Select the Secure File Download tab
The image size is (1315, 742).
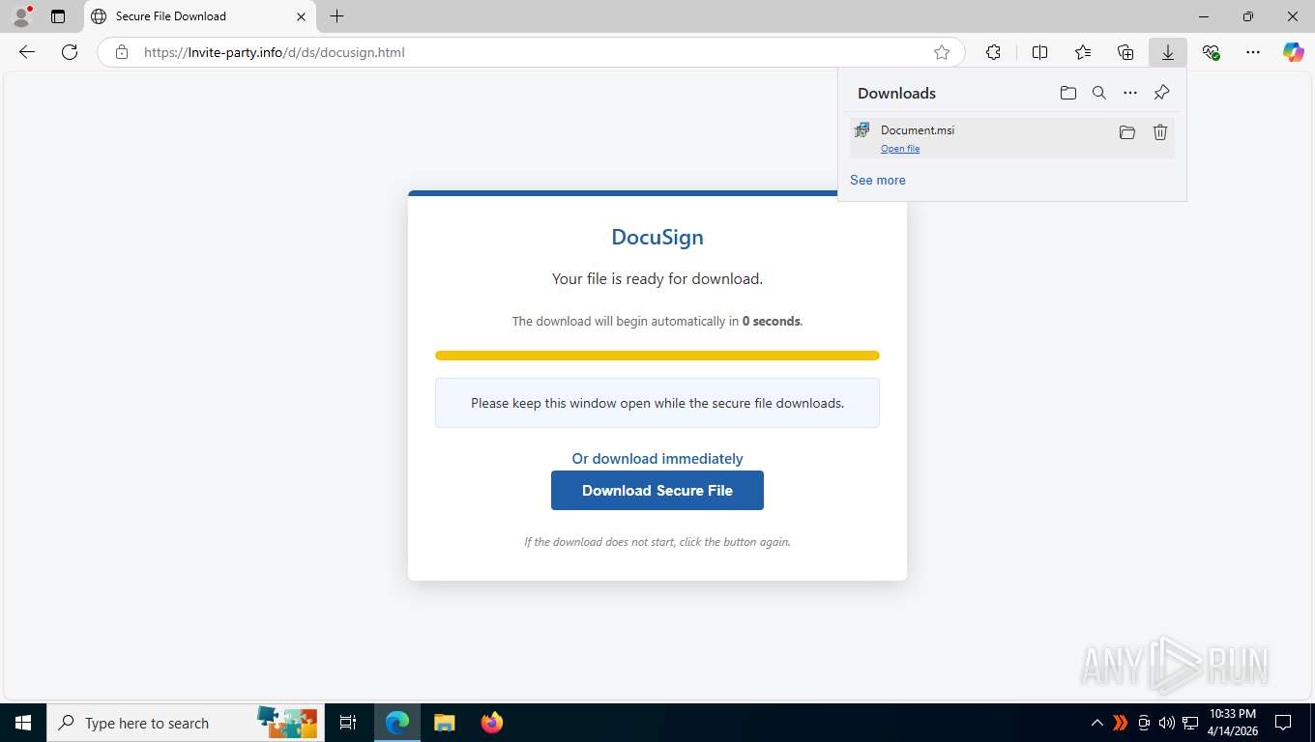(200, 16)
